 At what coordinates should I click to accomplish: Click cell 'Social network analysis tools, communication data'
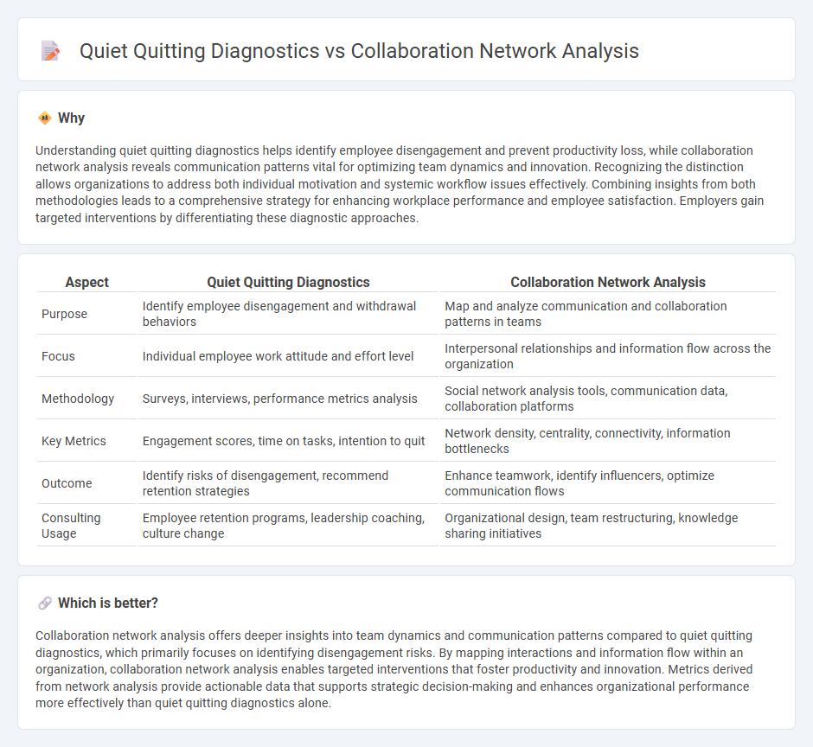point(608,399)
